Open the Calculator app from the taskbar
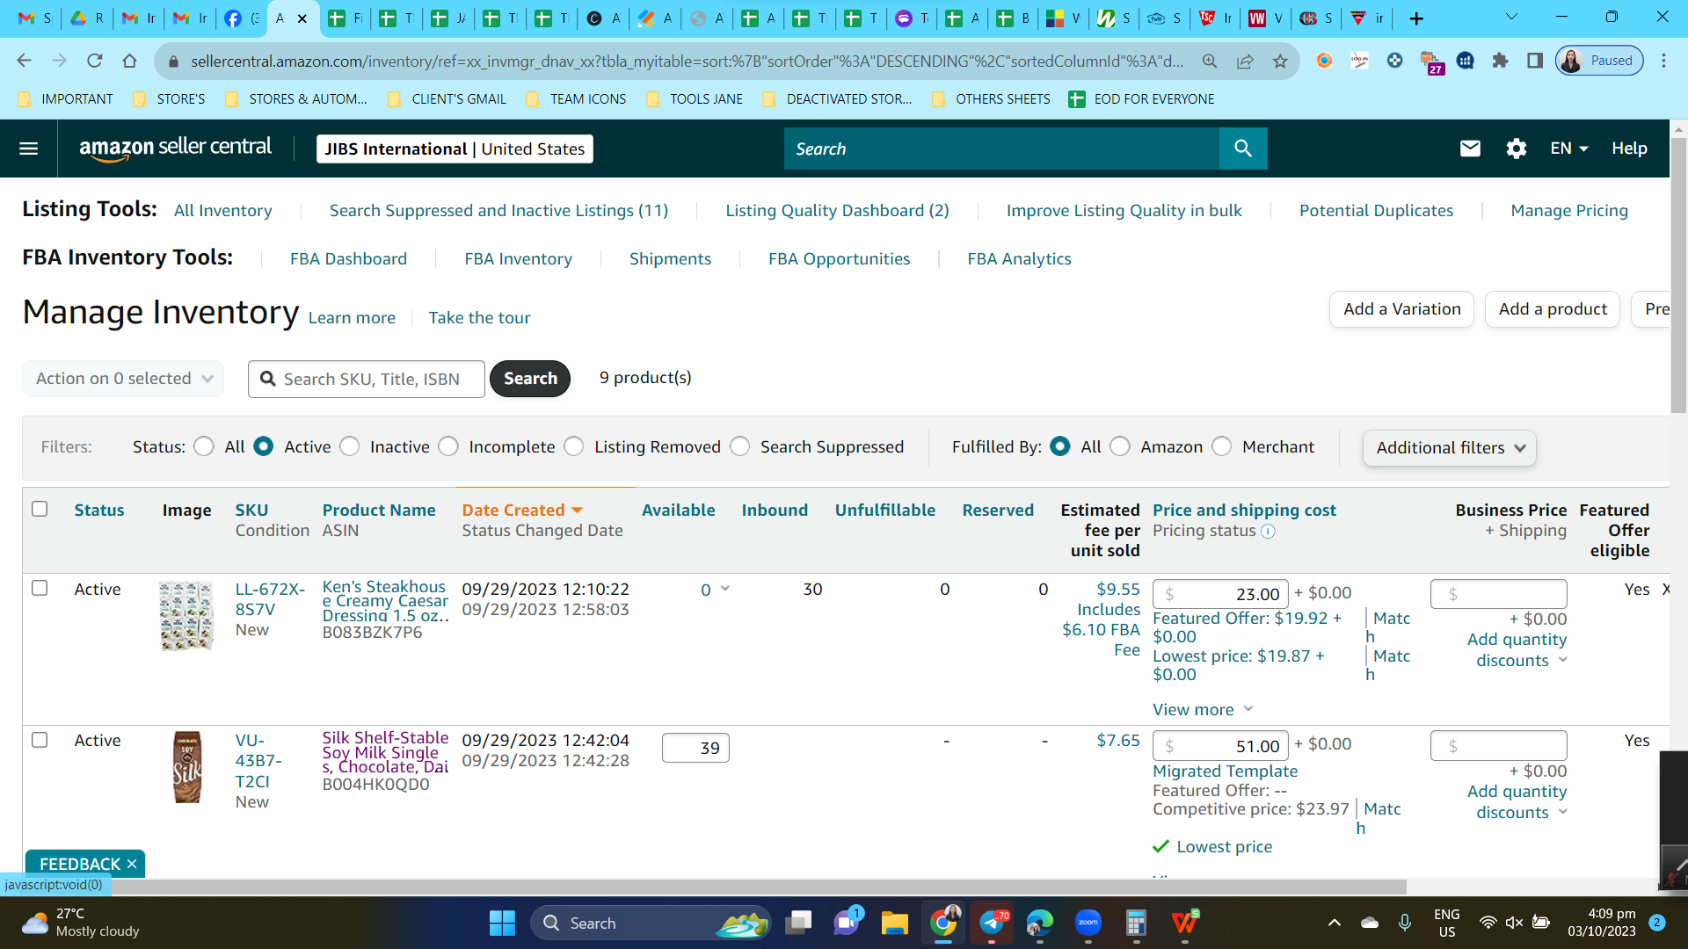This screenshot has height=949, width=1688. [1136, 923]
